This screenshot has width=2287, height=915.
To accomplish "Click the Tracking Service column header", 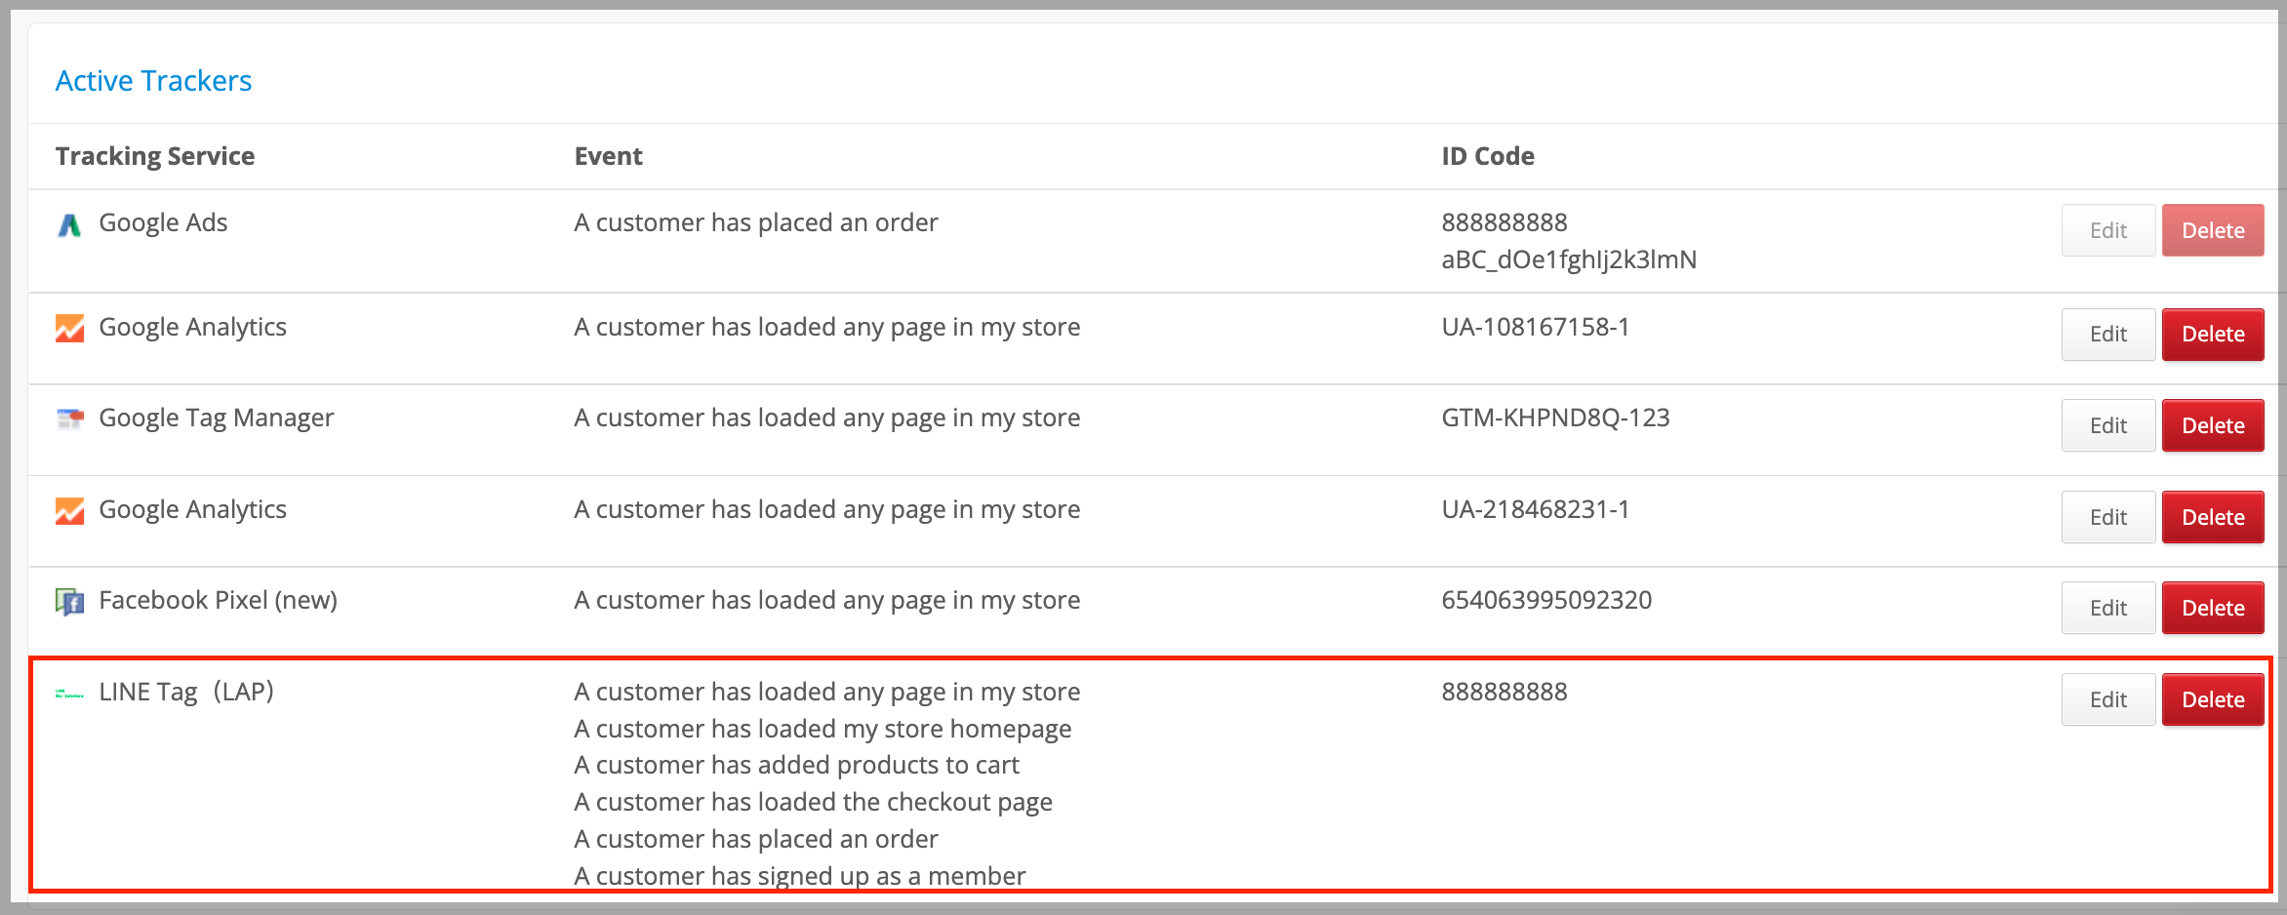I will (x=155, y=156).
